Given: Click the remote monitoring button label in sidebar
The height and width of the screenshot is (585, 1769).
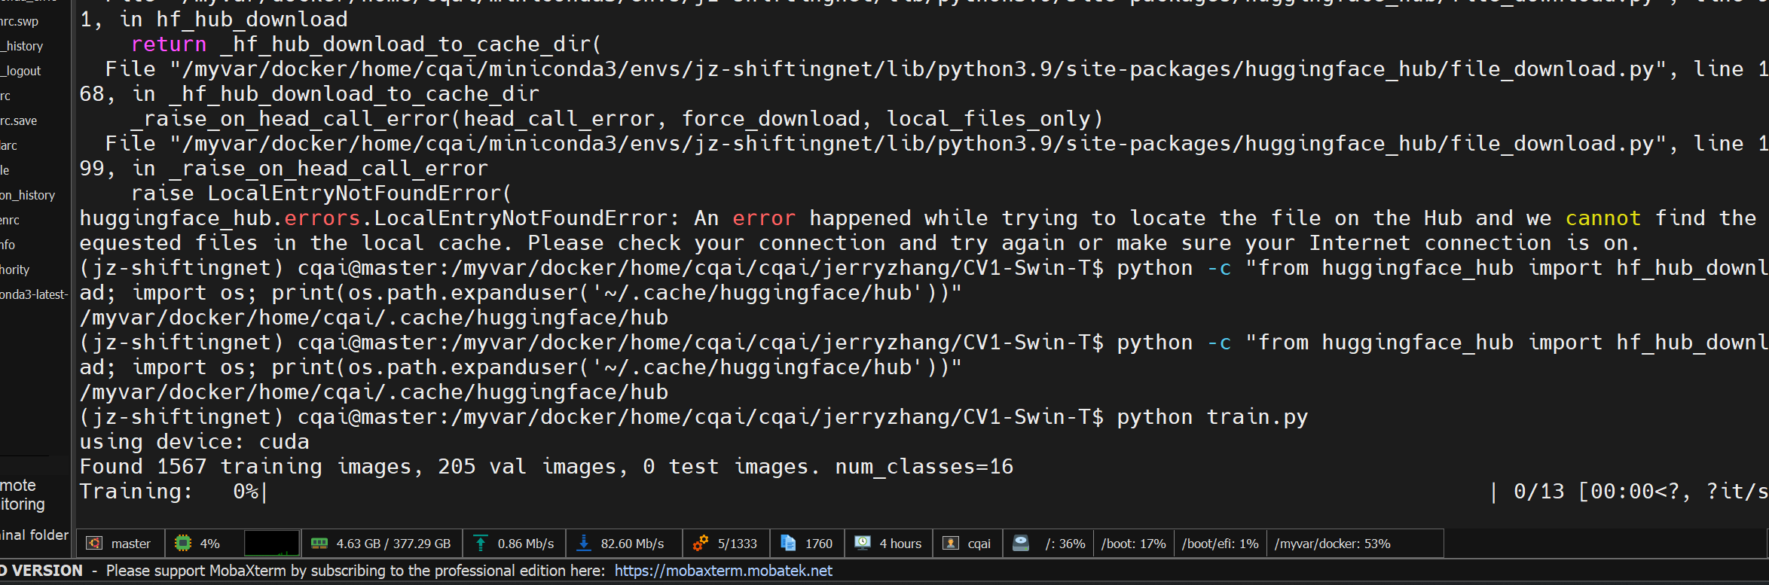Looking at the screenshot, I should point(23,495).
